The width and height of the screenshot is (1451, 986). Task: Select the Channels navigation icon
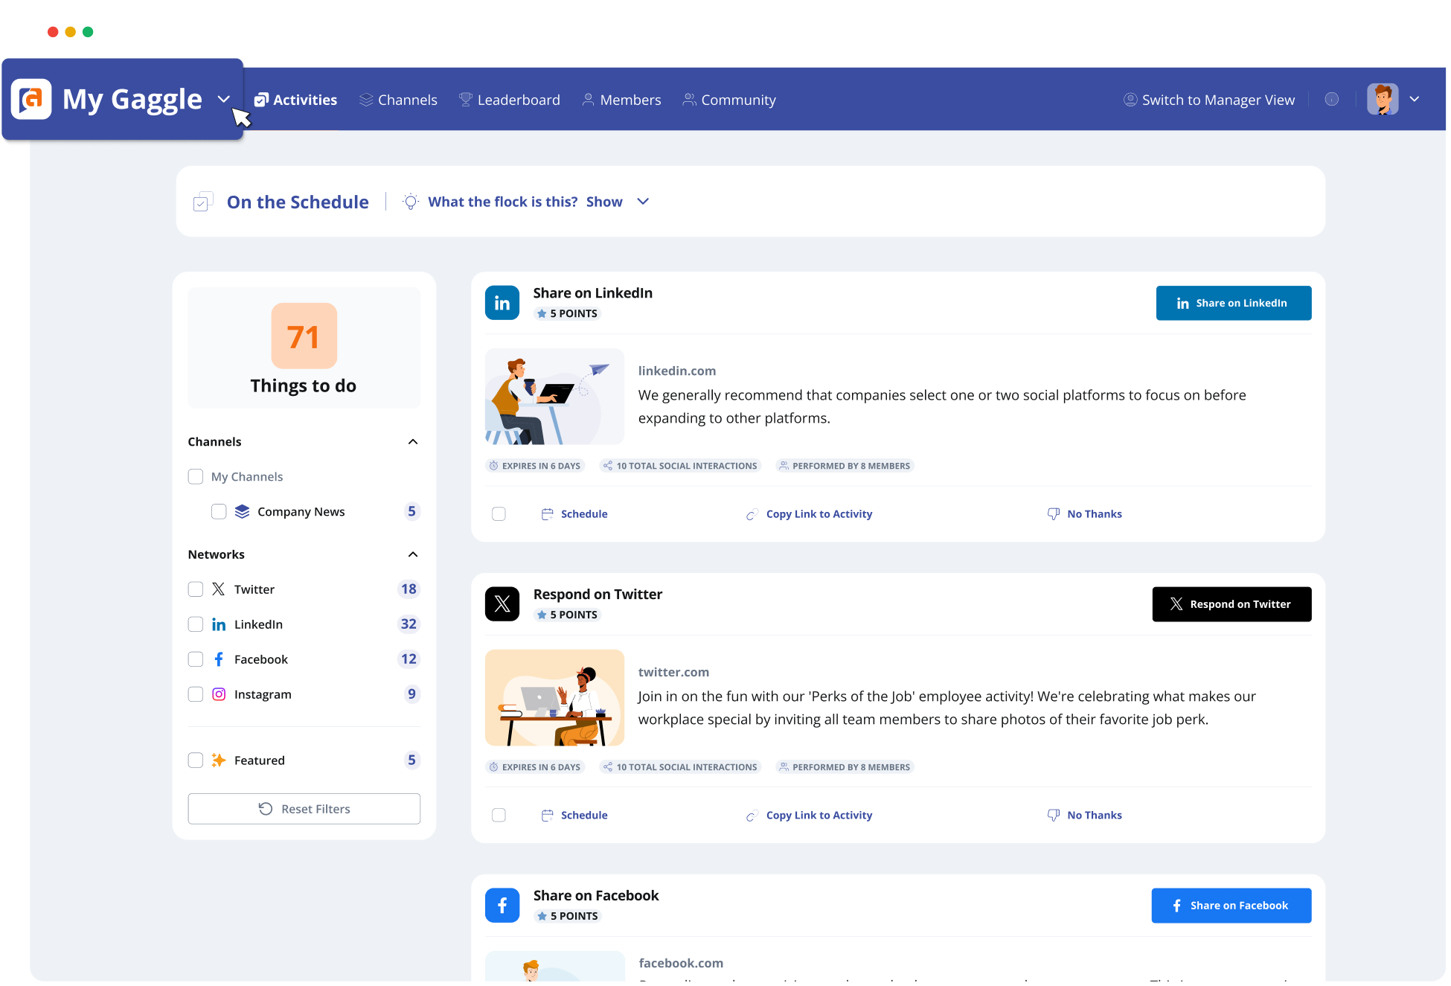pos(365,99)
